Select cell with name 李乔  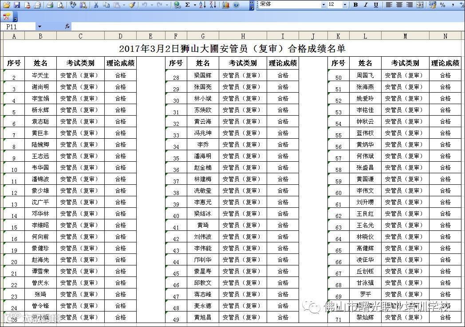[203, 144]
